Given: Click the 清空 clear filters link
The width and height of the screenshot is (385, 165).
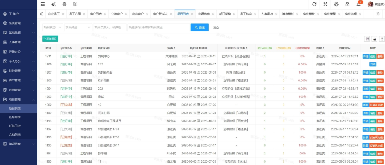Looking at the screenshot, I should pos(216,28).
